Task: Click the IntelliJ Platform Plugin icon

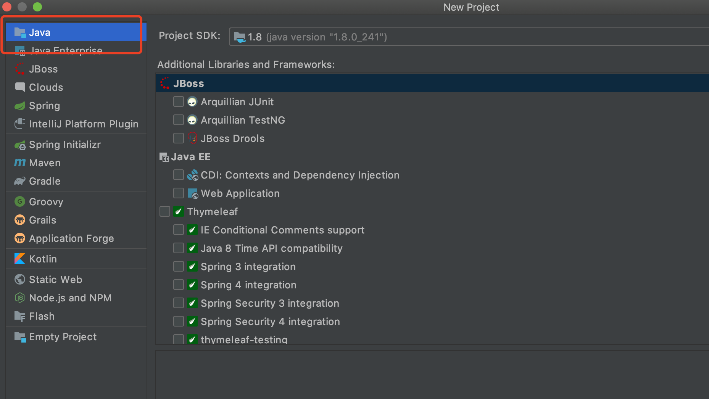Action: click(x=20, y=124)
